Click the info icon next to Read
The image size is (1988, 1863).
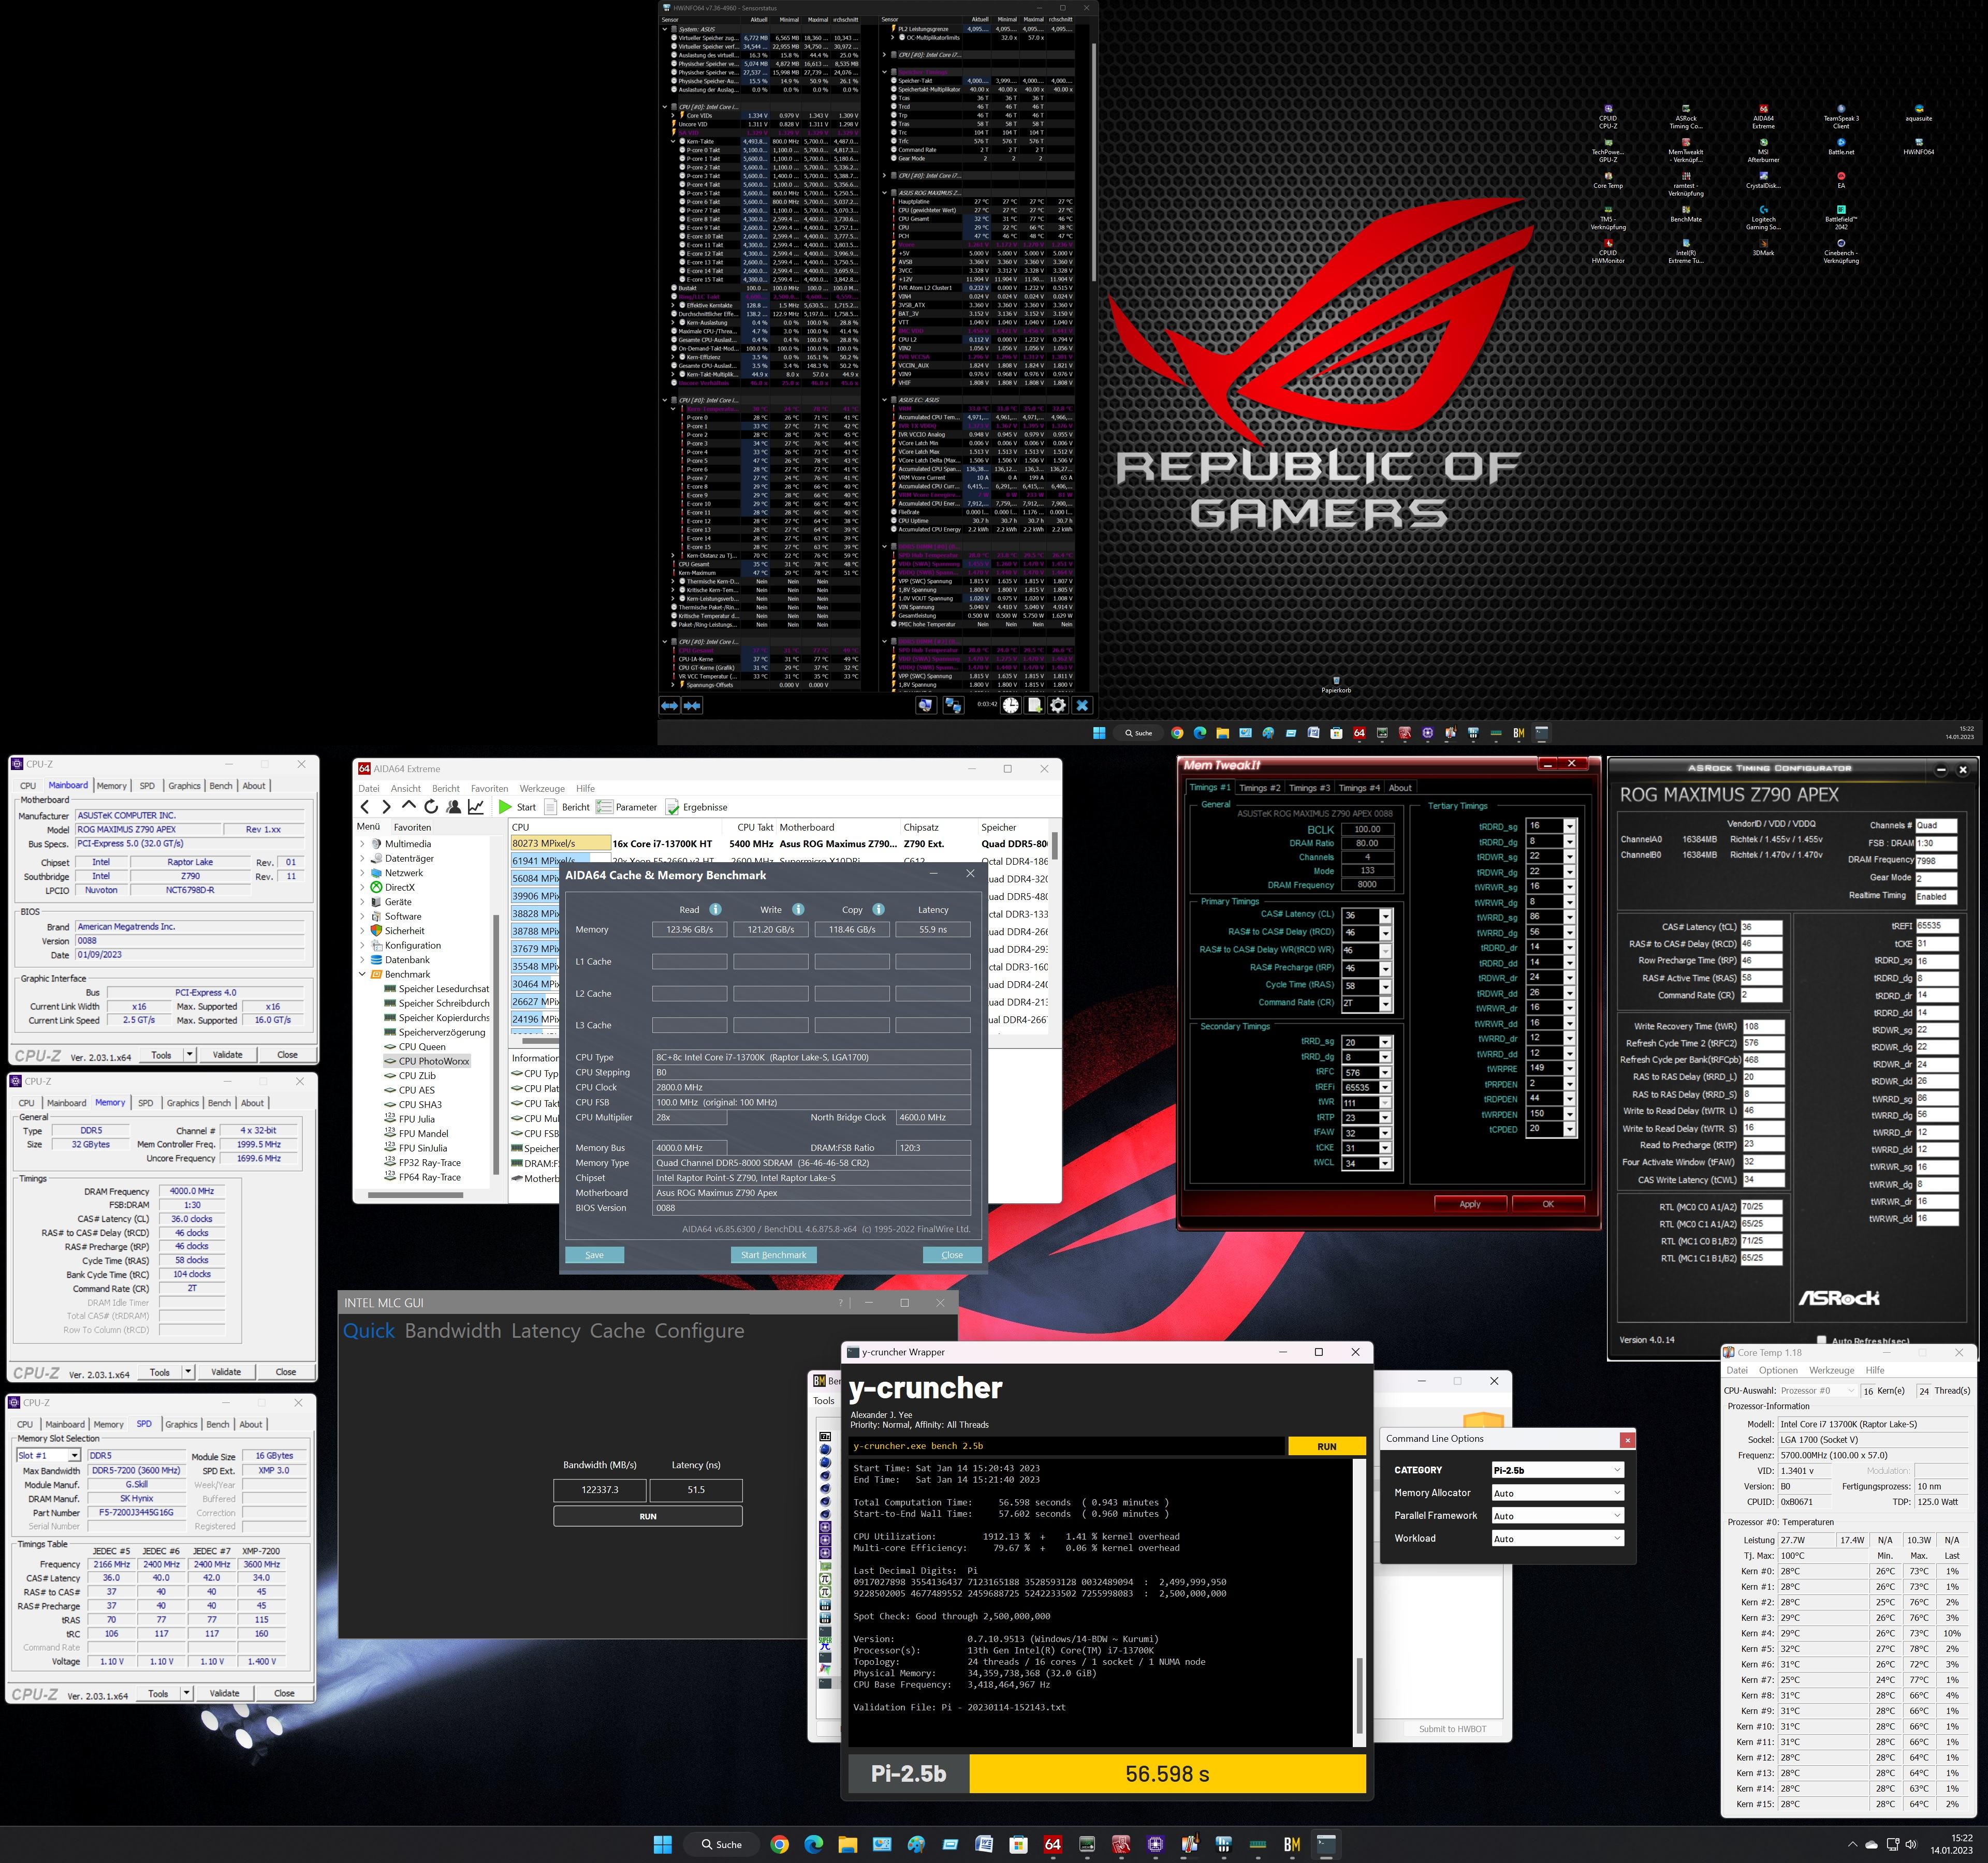tap(715, 910)
